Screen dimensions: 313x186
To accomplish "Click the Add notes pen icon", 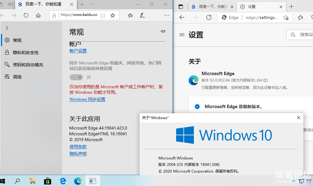I will pos(142,15).
